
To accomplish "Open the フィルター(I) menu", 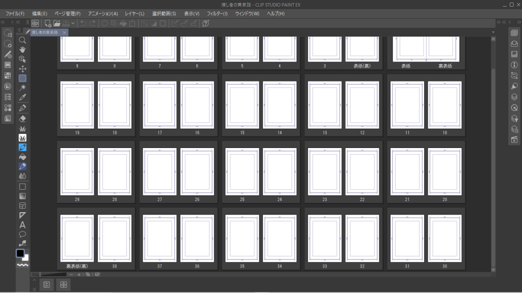I will tap(217, 14).
